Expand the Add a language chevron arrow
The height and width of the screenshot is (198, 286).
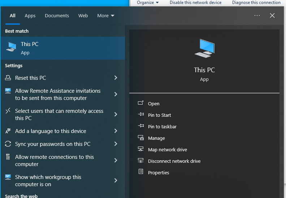coord(116,131)
